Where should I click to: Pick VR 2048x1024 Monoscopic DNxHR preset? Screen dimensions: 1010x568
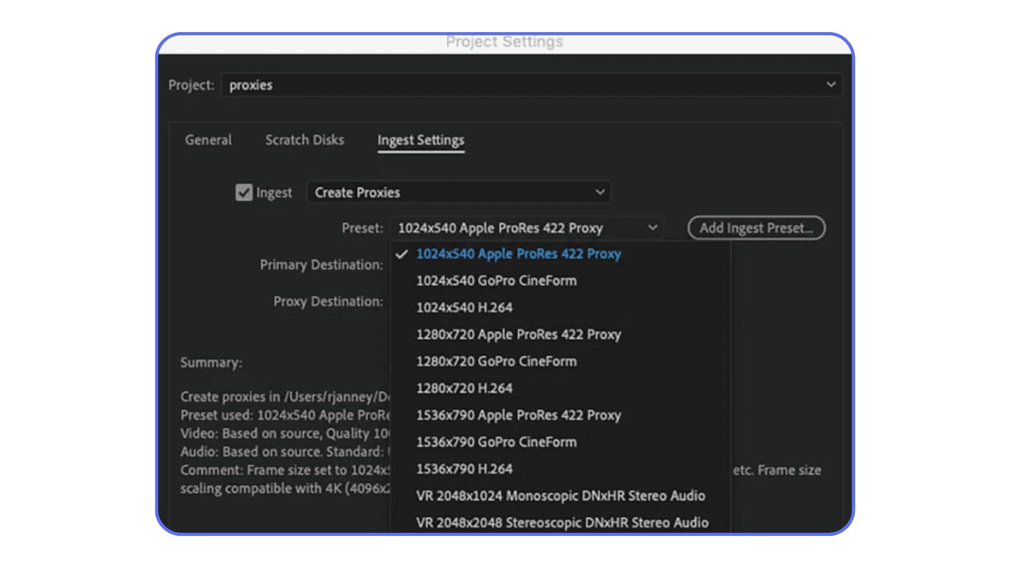click(560, 495)
